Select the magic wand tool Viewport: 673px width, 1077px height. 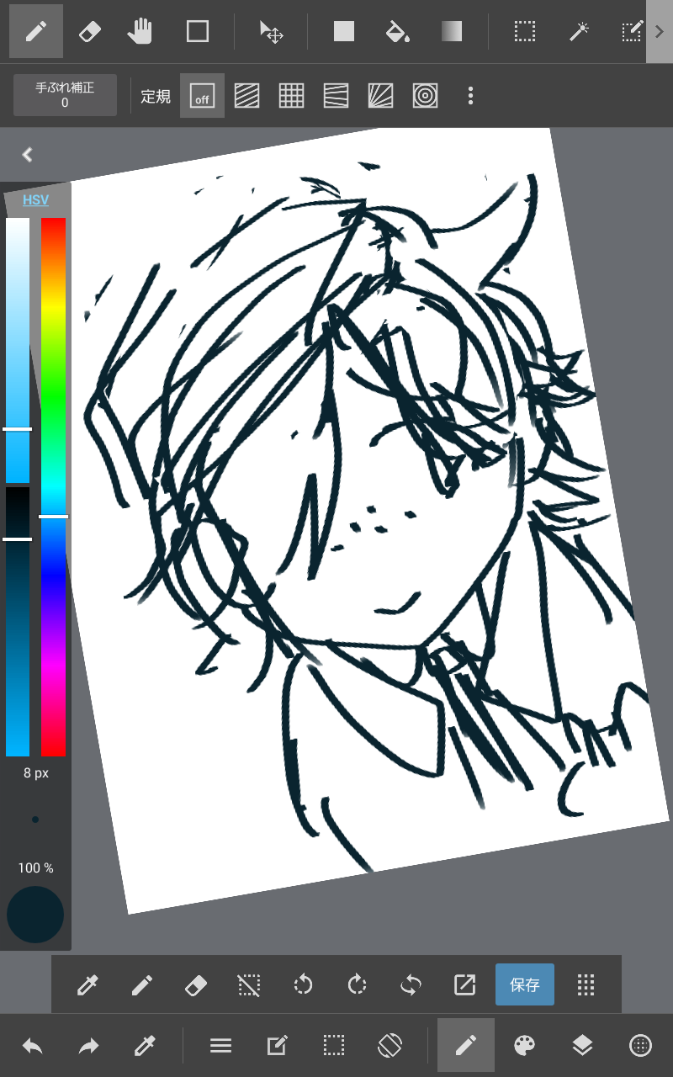pos(579,32)
